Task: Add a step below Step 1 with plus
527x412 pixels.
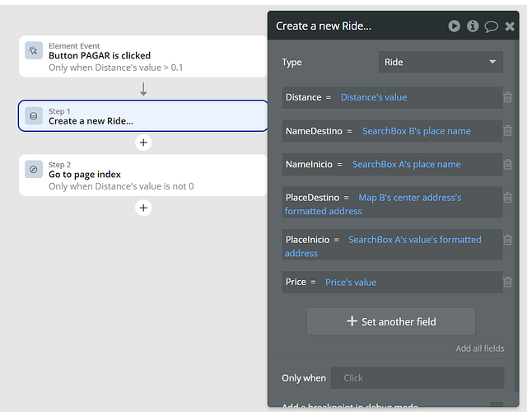Action: pos(143,143)
